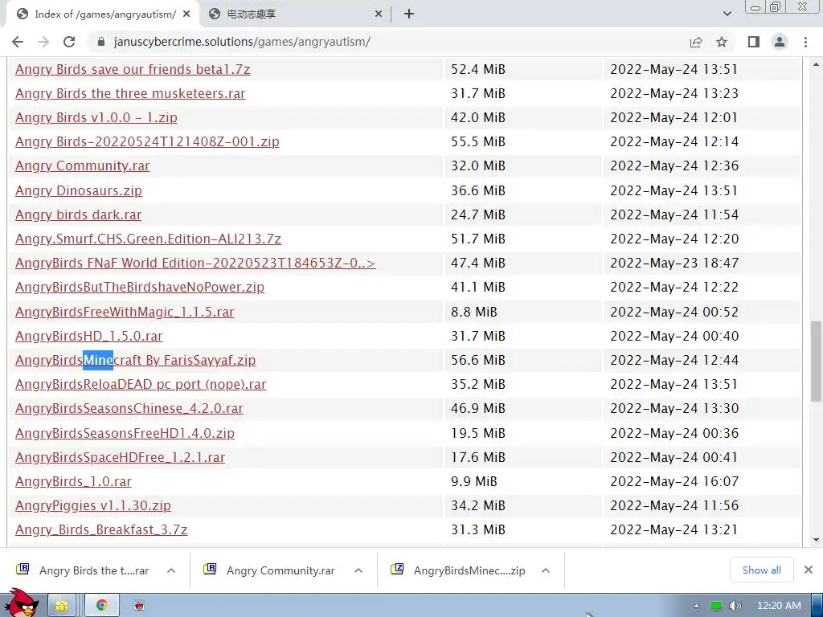Click the browser forward arrow
The height and width of the screenshot is (617, 823).
pyautogui.click(x=43, y=42)
